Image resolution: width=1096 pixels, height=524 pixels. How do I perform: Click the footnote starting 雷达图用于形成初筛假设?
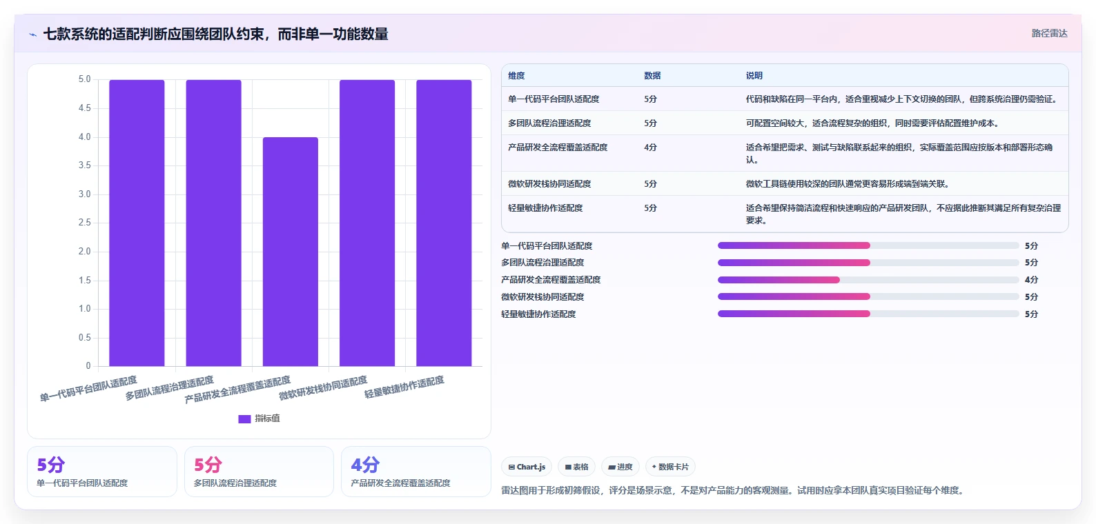click(734, 491)
